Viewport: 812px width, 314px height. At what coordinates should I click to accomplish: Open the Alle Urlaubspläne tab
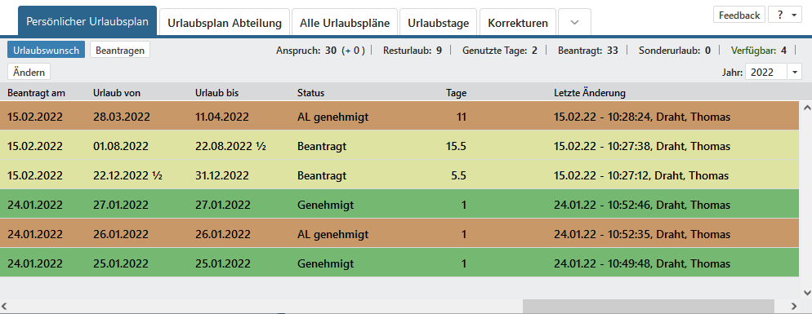(x=345, y=23)
